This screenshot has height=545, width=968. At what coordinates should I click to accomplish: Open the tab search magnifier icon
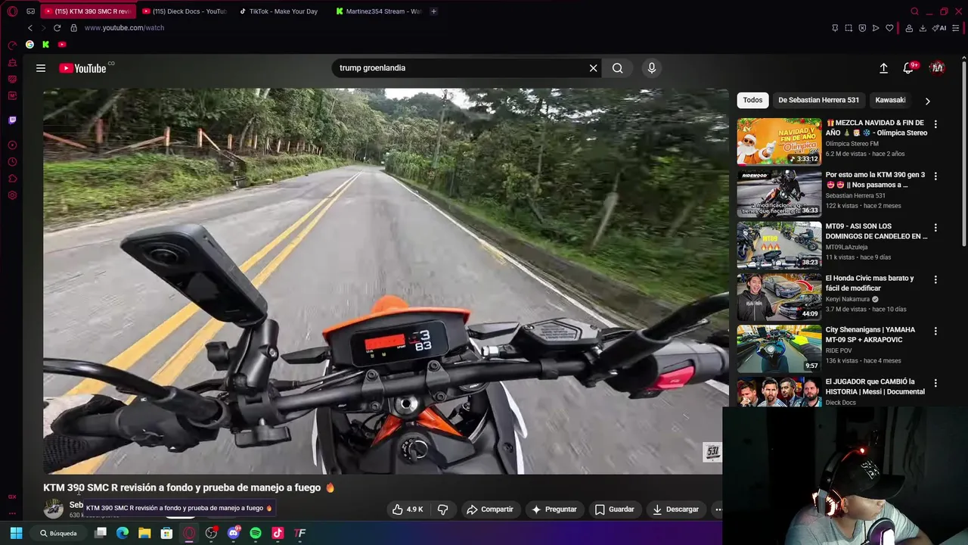click(914, 11)
